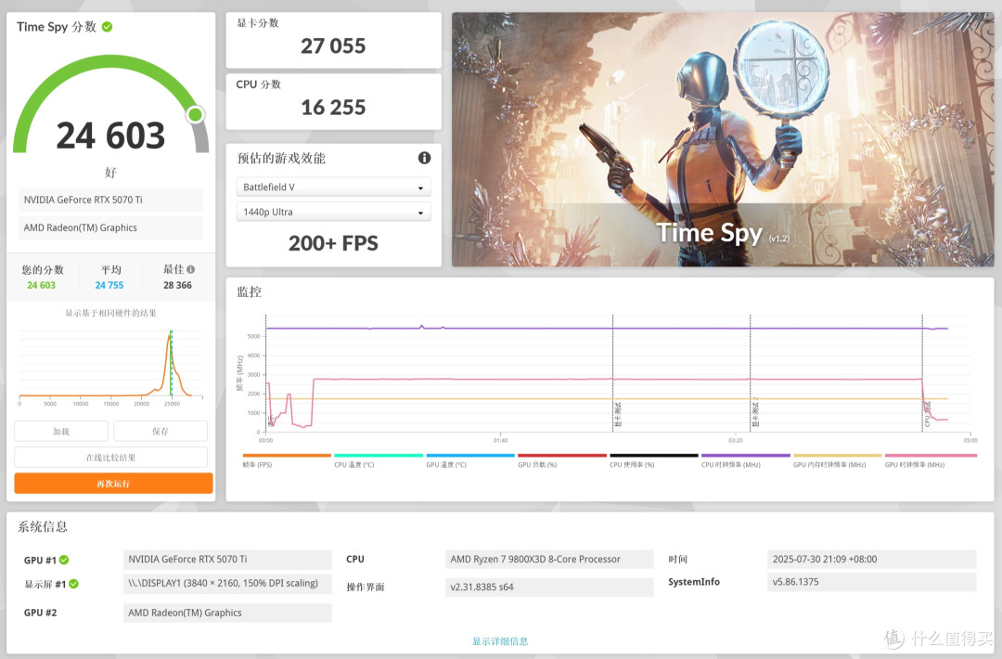Click the 系统信息 section heading

click(42, 526)
